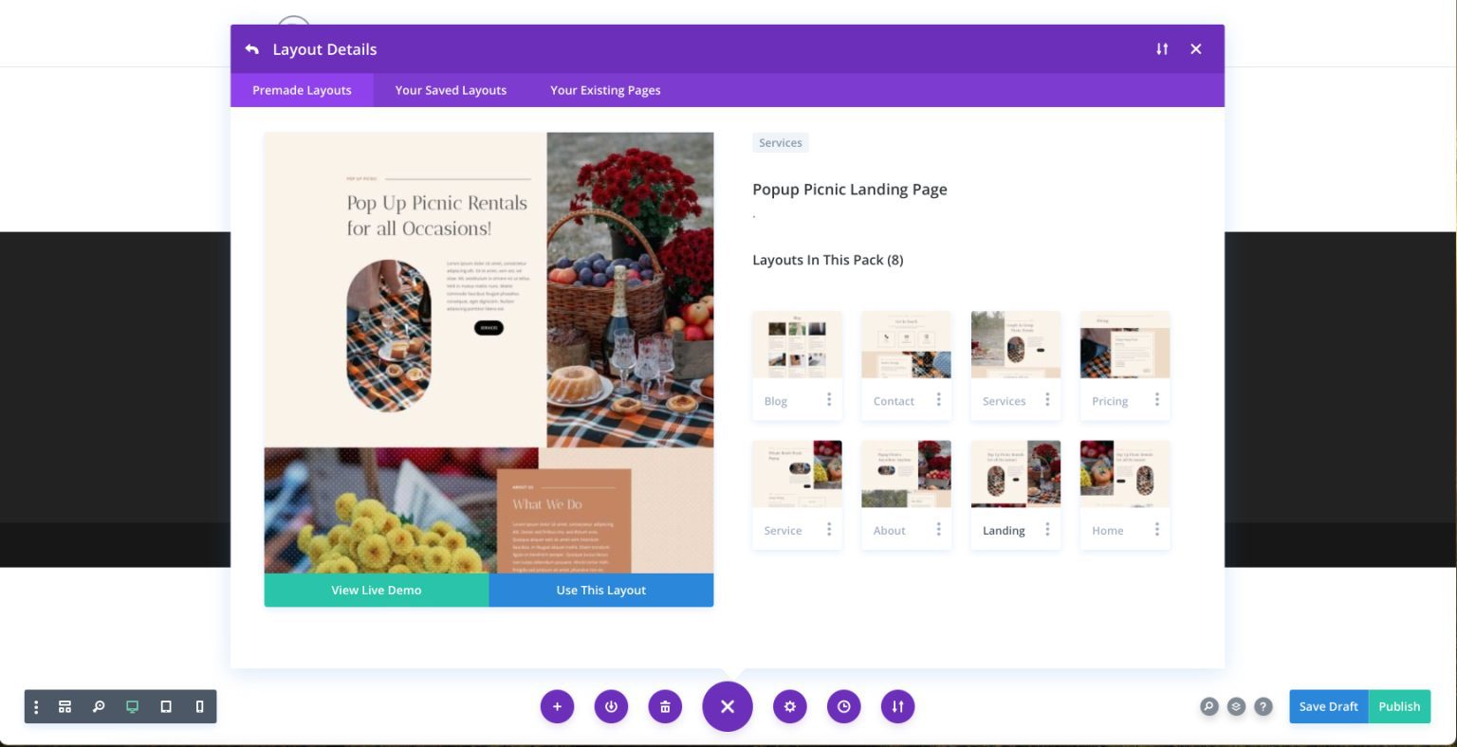Switch to phone view icon
Screen dimensions: 1457x747
[x=199, y=706]
